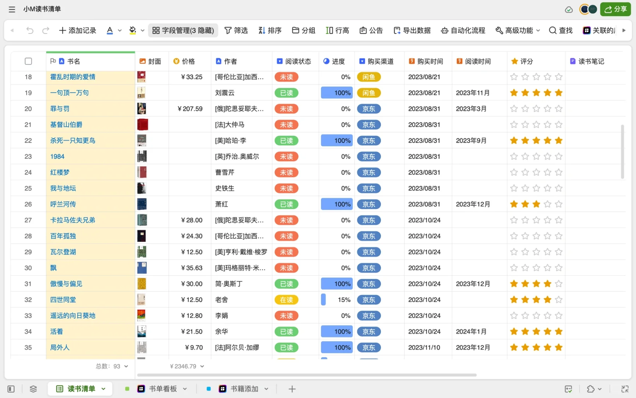Click the green 分享 share button
636x398 pixels.
tap(615, 9)
